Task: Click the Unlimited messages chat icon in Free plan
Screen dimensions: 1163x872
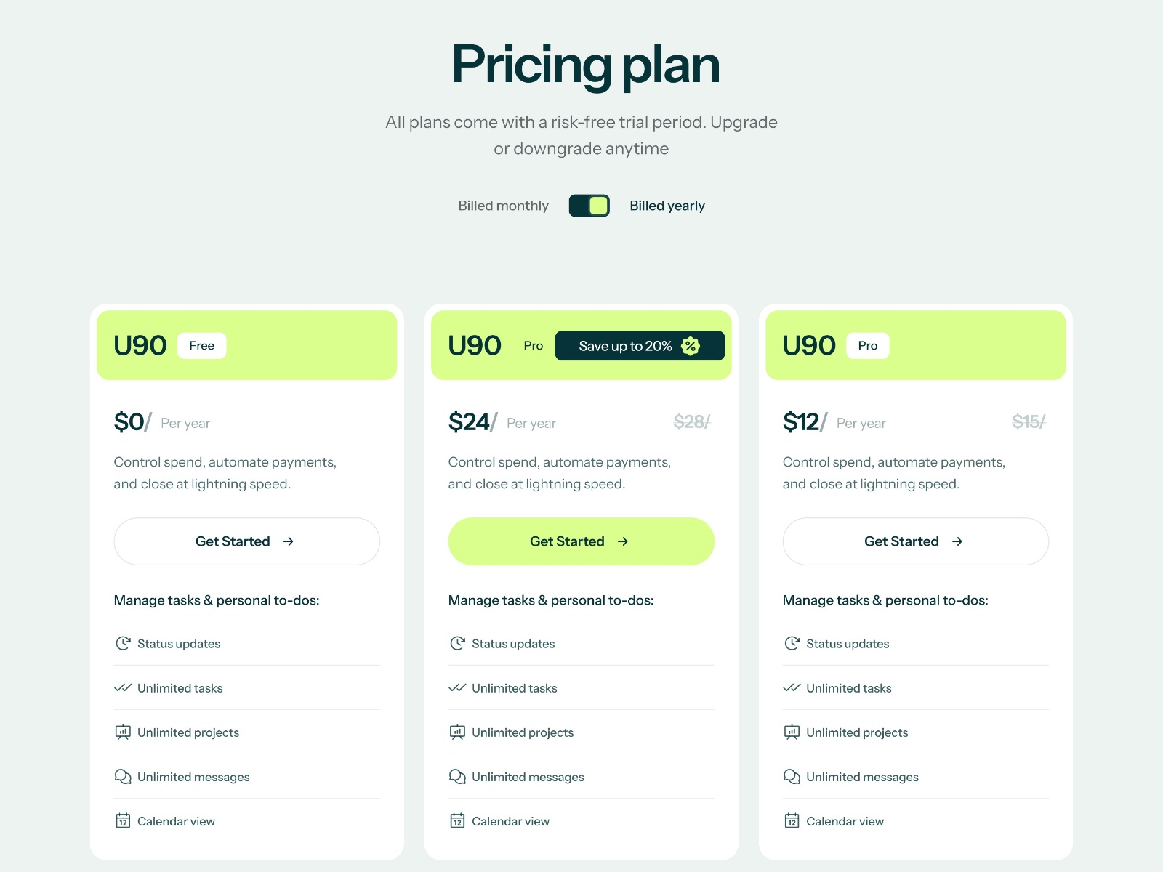Action: (x=123, y=777)
